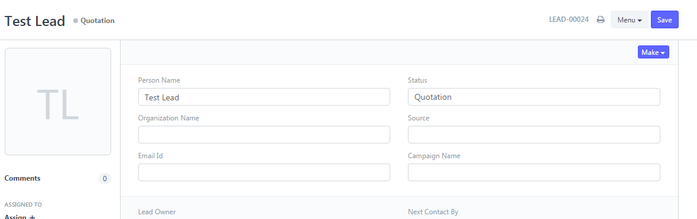This screenshot has width=697, height=219.
Task: Click the Organization Name input field
Action: [x=264, y=135]
